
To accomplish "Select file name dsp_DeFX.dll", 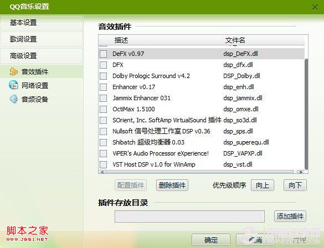I will pyautogui.click(x=240, y=54).
